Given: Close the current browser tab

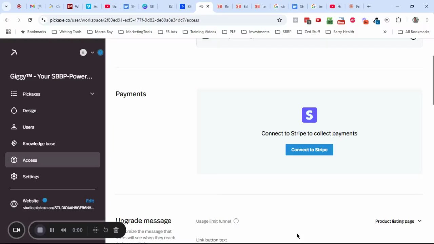Looking at the screenshot, I should click(x=208, y=6).
